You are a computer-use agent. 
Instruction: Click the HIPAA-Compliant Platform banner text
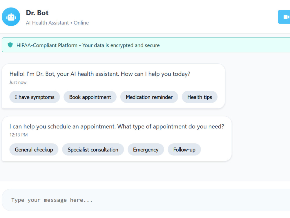click(x=88, y=45)
